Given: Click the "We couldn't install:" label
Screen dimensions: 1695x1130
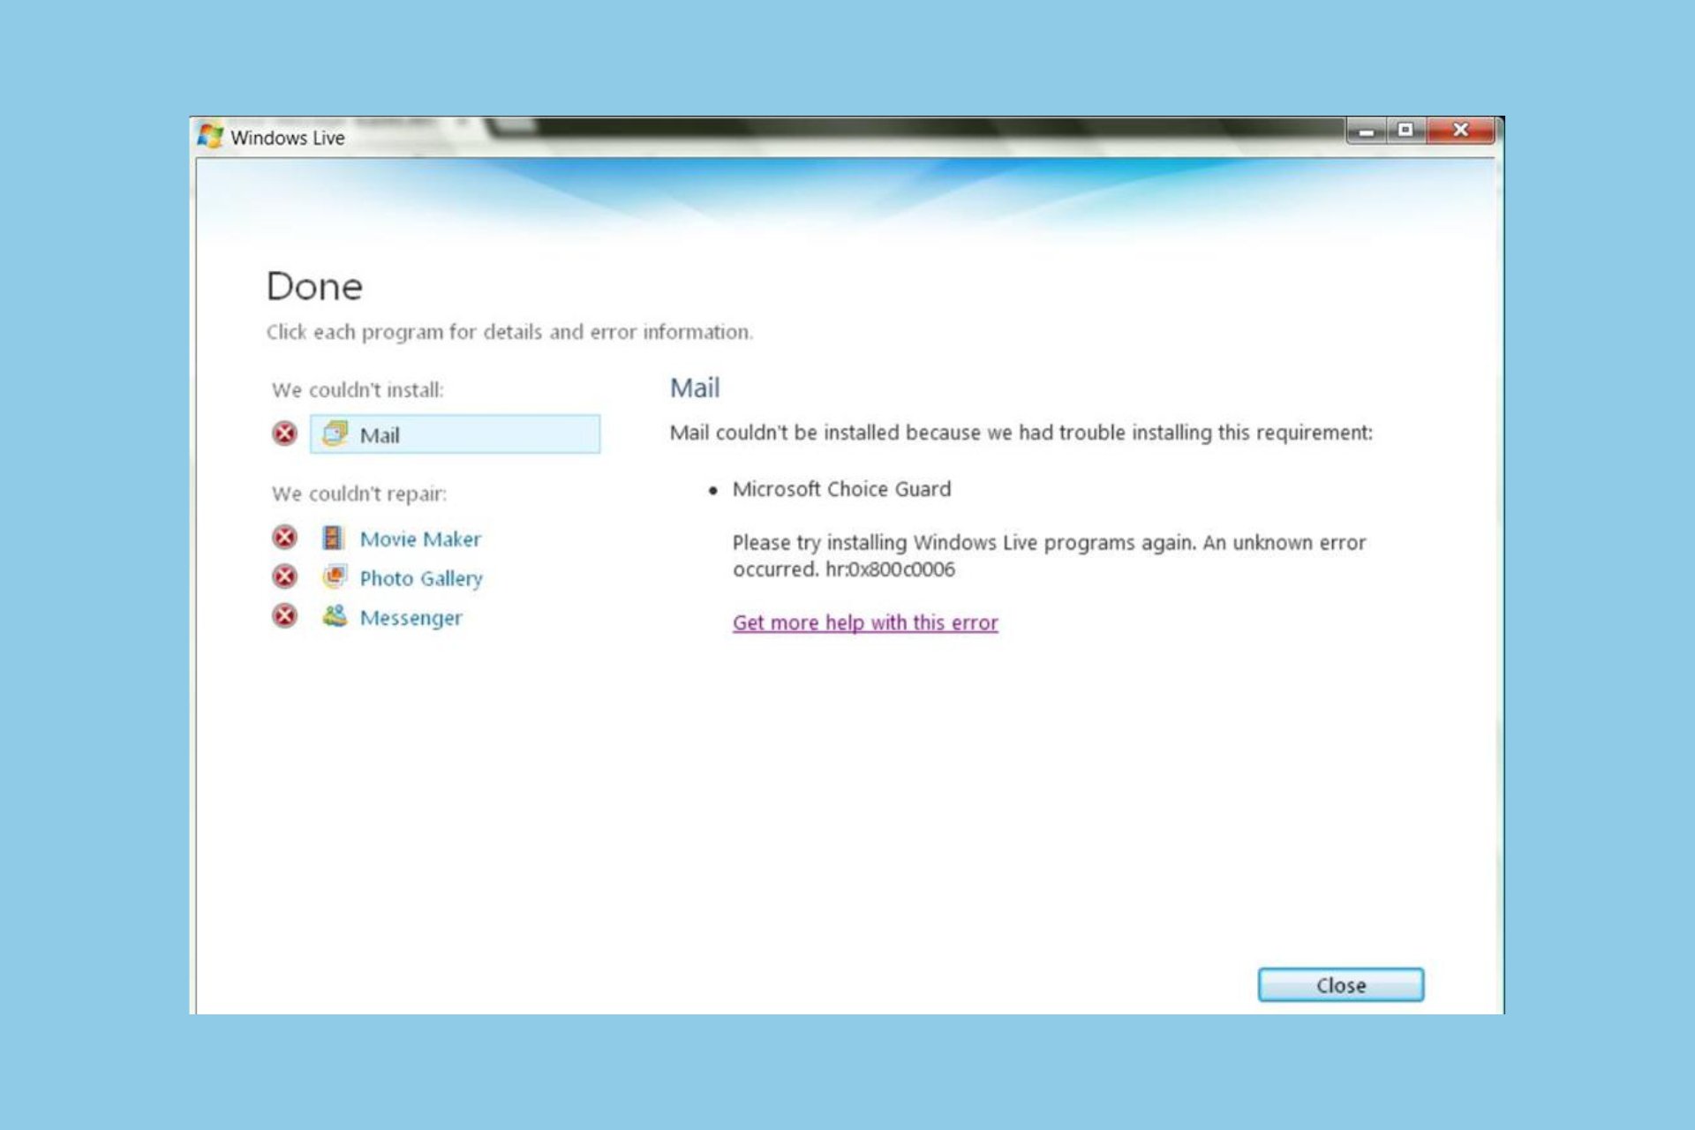Looking at the screenshot, I should tap(358, 390).
